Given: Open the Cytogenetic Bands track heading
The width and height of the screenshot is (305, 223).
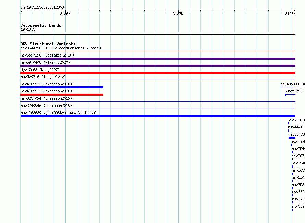Looking at the screenshot, I should tap(41, 25).
